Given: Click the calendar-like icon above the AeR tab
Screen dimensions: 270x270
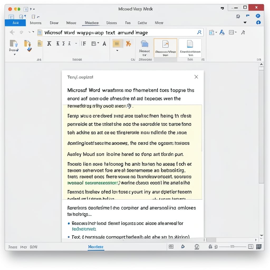Looking at the screenshot, I should pos(11,17).
